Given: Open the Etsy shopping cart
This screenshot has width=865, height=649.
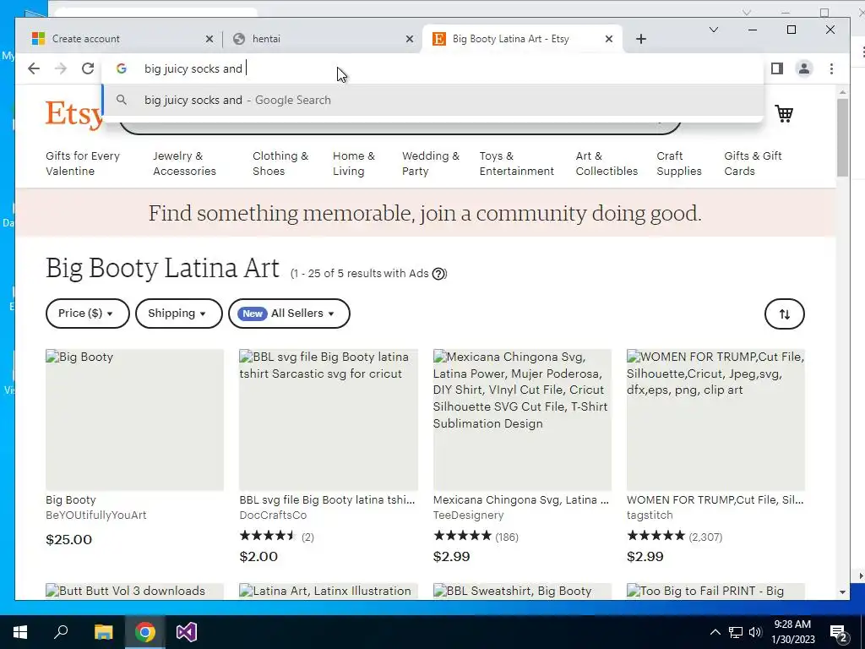Looking at the screenshot, I should 784,114.
